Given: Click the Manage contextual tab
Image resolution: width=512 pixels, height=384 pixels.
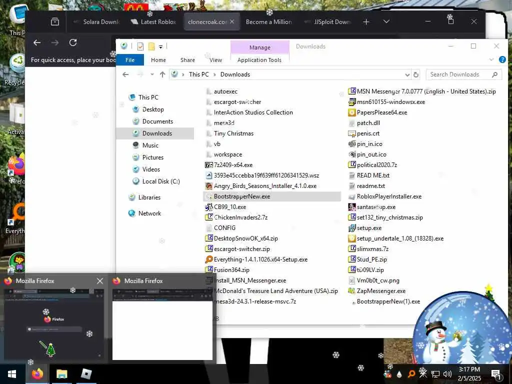Looking at the screenshot, I should [x=260, y=47].
